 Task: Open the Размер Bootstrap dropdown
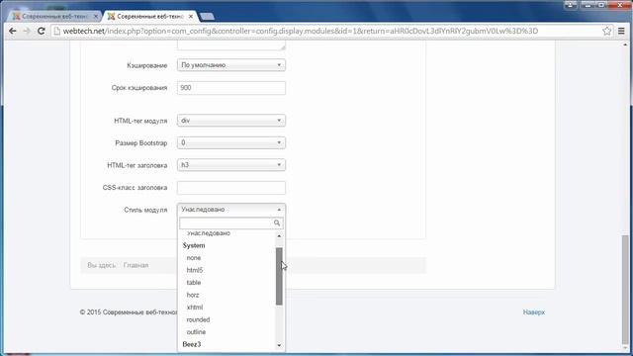231,142
